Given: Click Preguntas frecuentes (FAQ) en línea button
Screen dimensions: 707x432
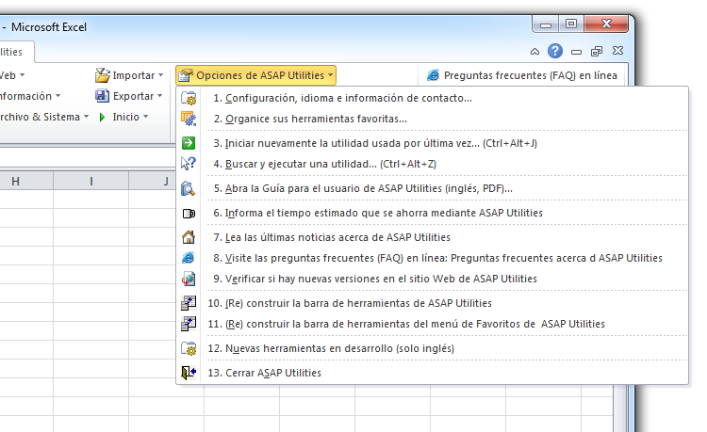Looking at the screenshot, I should tap(522, 75).
